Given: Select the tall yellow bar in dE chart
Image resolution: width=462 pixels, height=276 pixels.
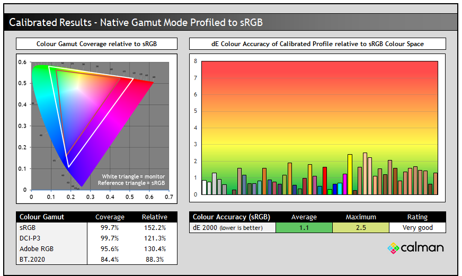Looking at the screenshot, I should [350, 174].
